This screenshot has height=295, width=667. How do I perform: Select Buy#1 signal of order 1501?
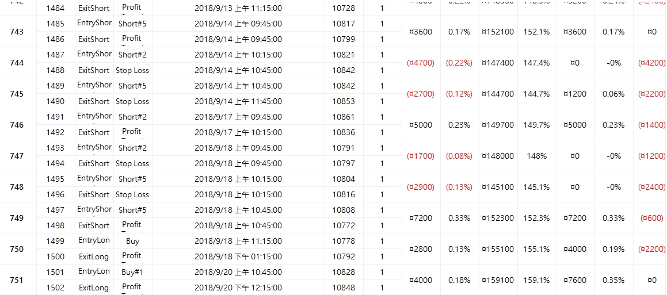[132, 272]
